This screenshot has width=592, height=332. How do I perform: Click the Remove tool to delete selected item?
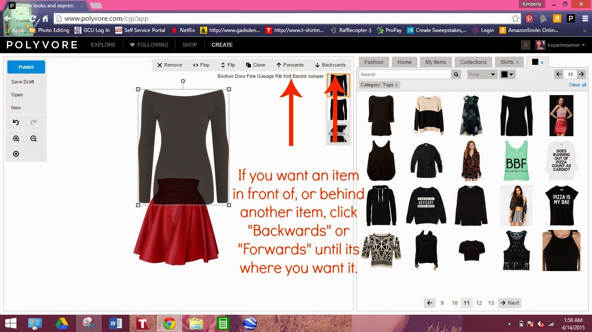tap(169, 65)
